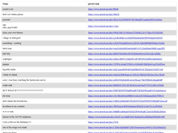
Task: Click the 'Name' column header
Action: click(x=44, y=4)
